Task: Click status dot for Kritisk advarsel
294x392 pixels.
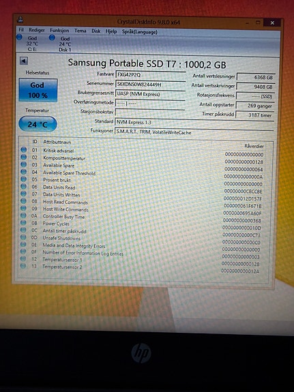Action: [x=24, y=150]
